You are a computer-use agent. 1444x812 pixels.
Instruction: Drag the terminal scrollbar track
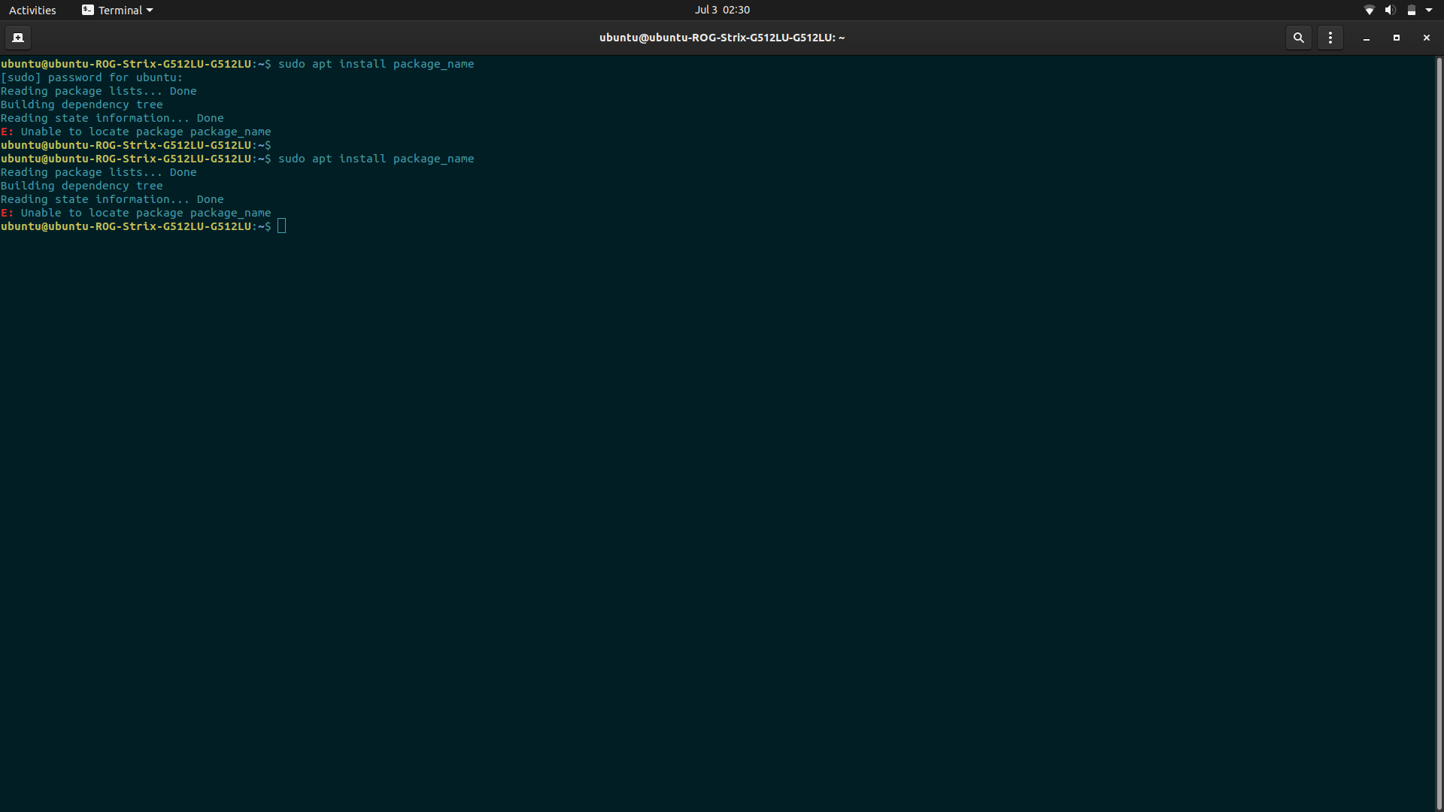[x=1437, y=432]
